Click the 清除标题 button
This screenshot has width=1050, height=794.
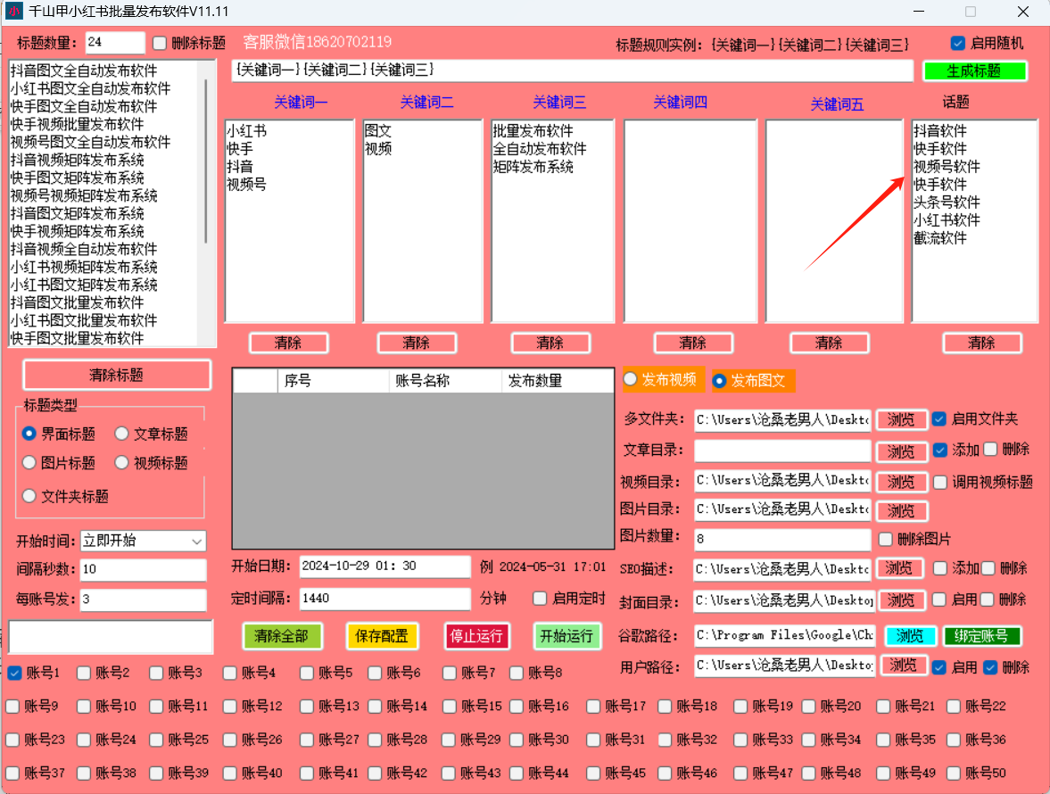point(117,375)
